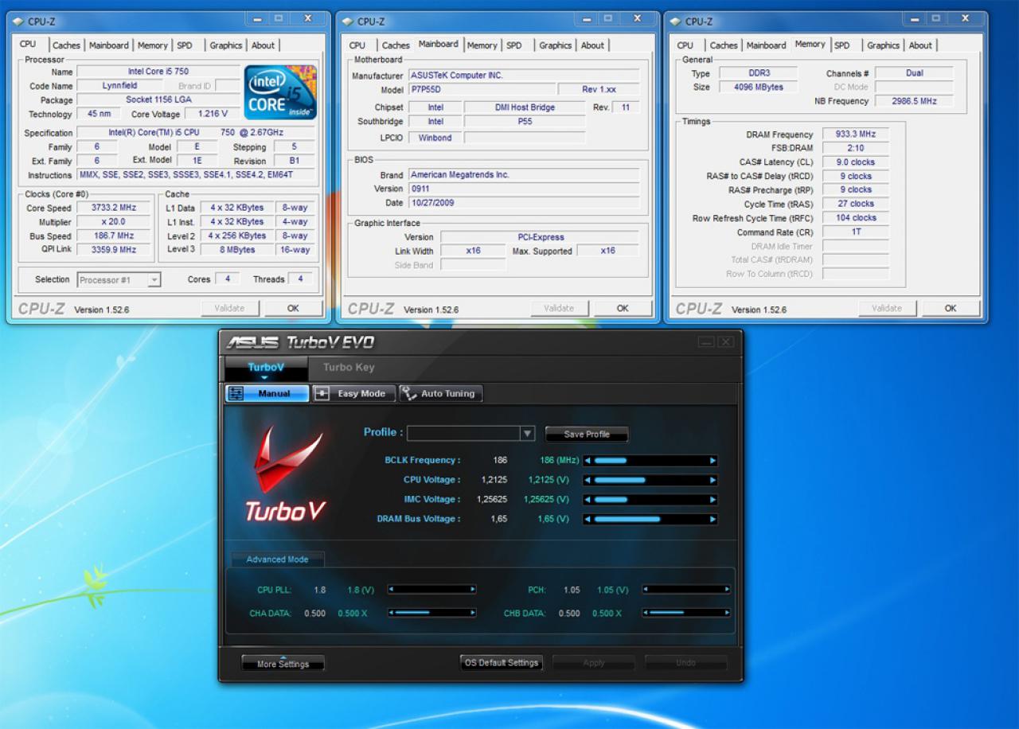This screenshot has height=729, width=1019.
Task: Click Name field Intel Core i5 750
Action: pos(158,72)
